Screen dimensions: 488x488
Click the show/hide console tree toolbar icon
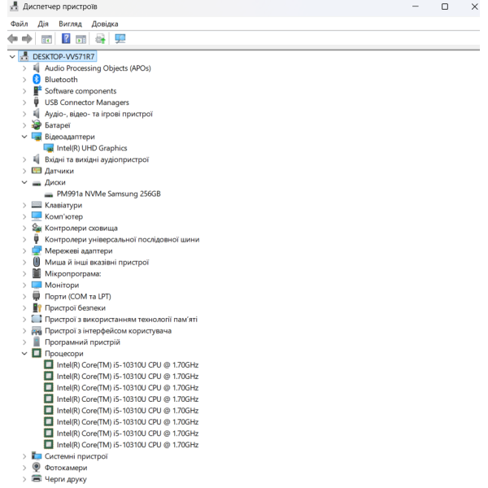point(46,39)
